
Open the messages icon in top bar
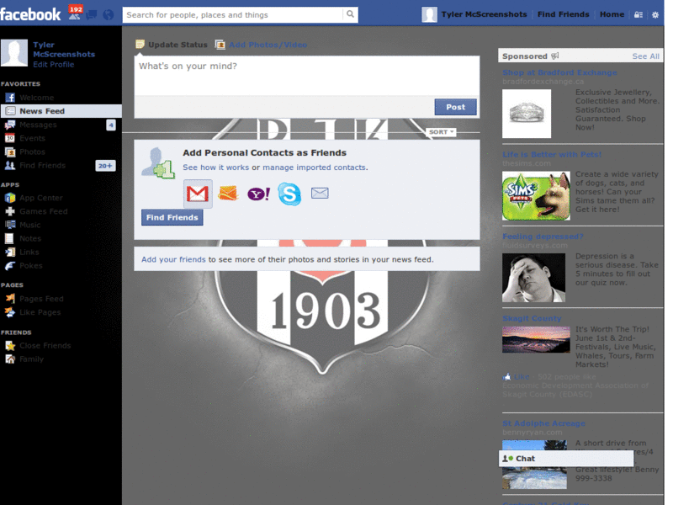tap(92, 15)
